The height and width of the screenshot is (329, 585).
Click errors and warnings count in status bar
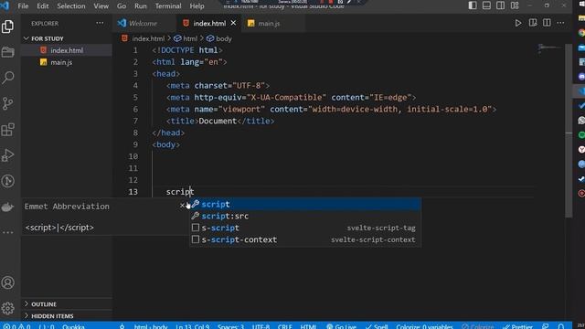coord(16,326)
